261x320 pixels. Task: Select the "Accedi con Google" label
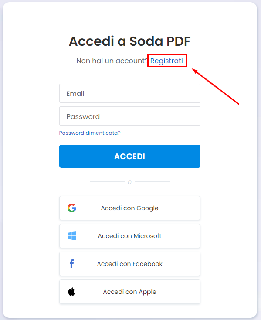130,208
